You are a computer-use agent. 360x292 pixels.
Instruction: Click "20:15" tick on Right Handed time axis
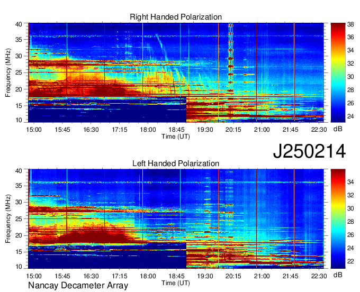(233, 130)
